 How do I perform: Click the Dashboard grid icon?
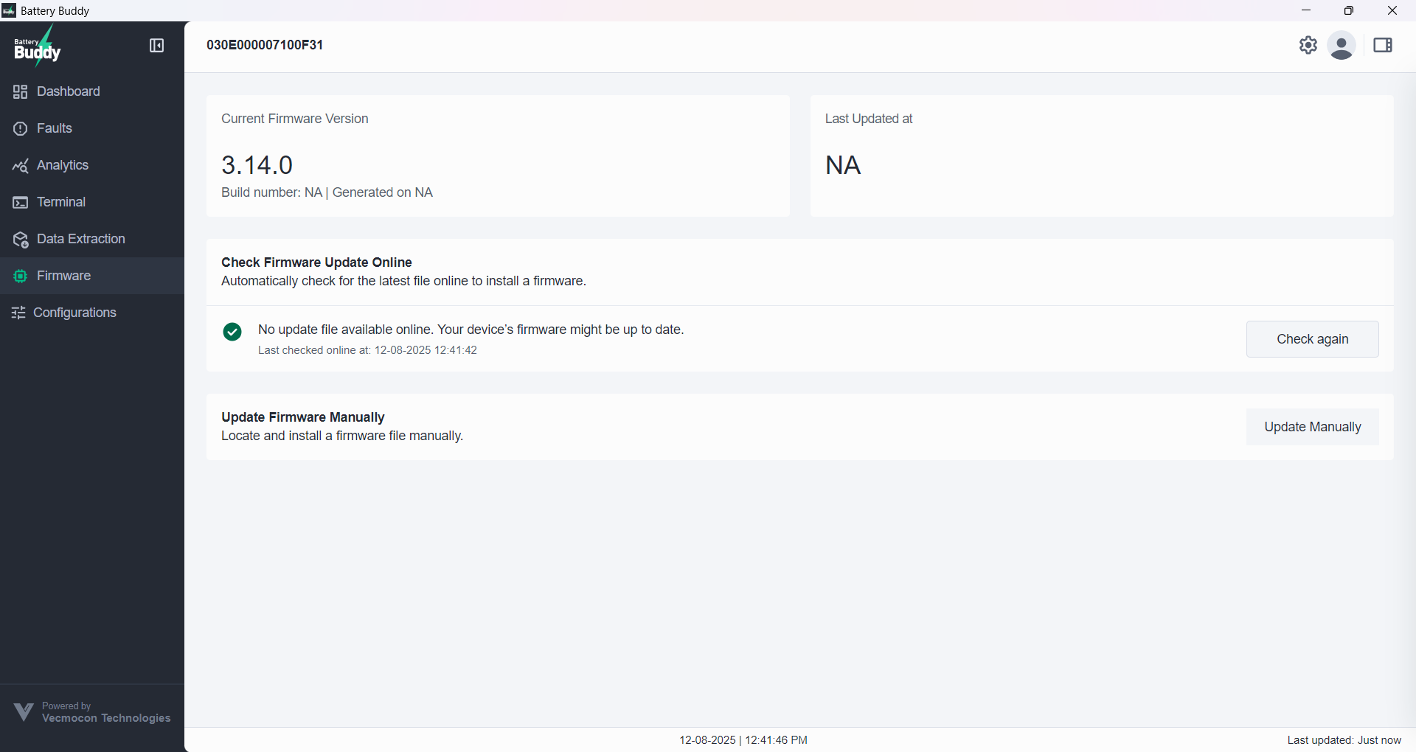(x=20, y=91)
